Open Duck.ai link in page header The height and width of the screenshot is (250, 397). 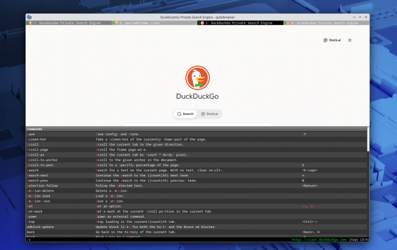332,40
